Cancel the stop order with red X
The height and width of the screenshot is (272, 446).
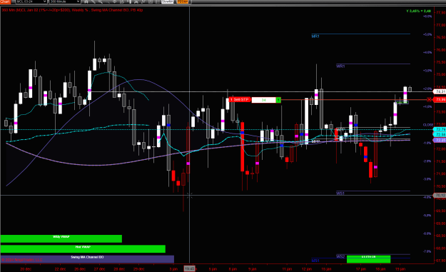pyautogui.click(x=429, y=99)
